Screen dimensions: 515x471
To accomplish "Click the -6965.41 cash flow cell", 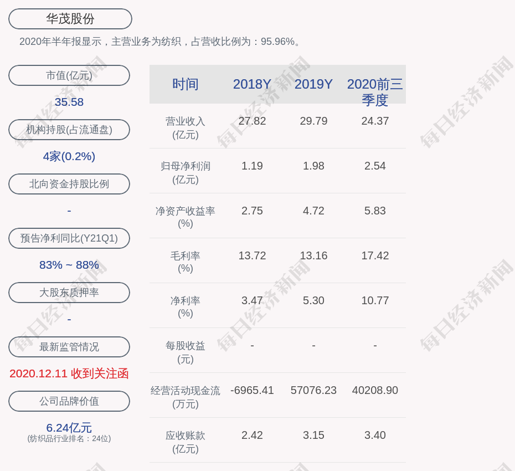I will tap(252, 390).
